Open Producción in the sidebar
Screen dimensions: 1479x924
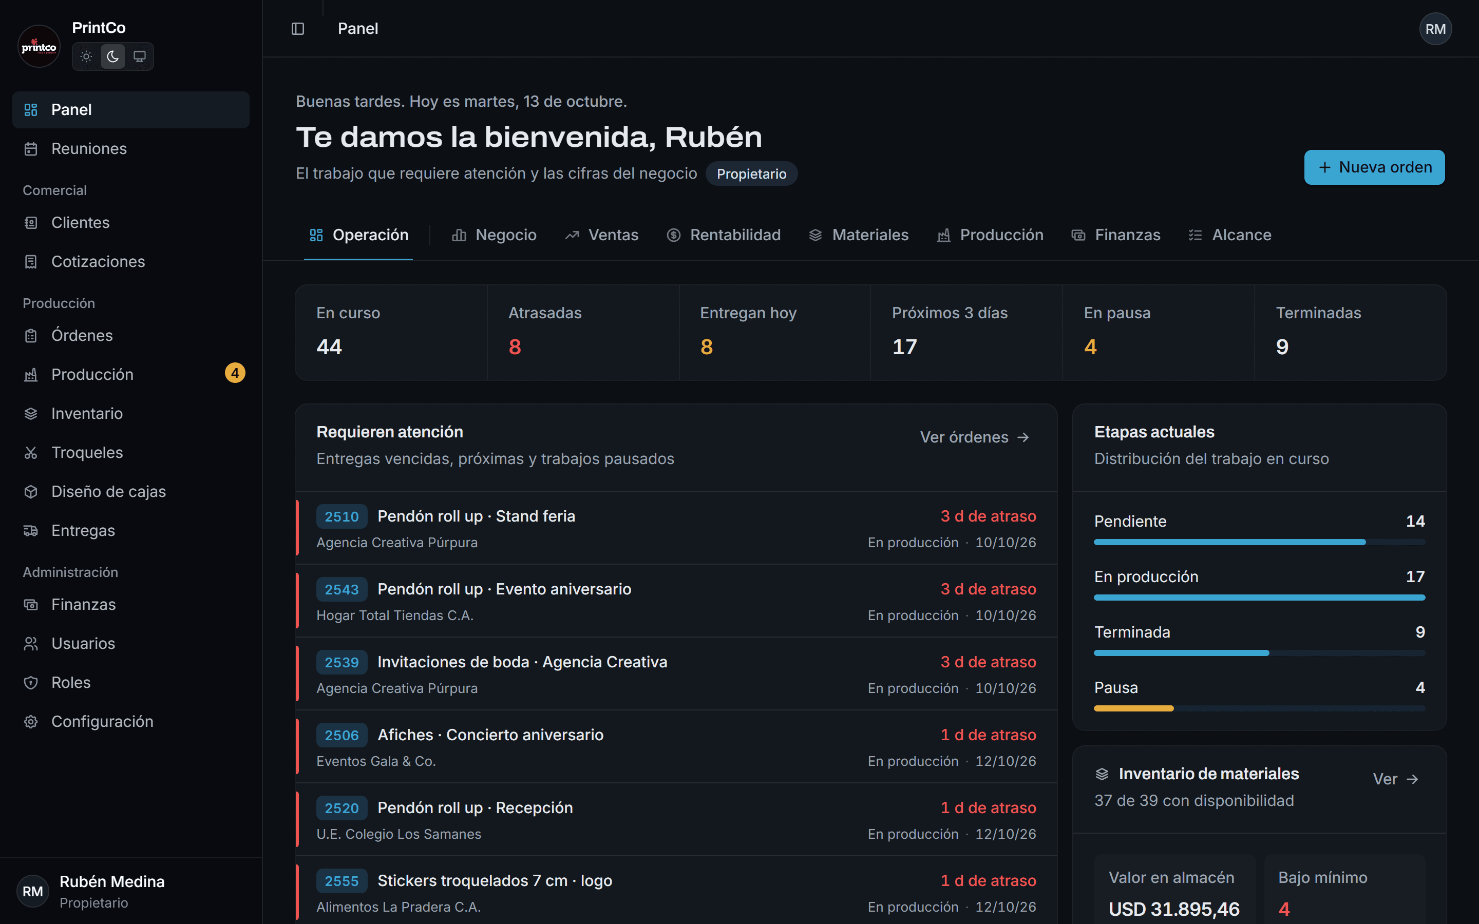(131, 374)
